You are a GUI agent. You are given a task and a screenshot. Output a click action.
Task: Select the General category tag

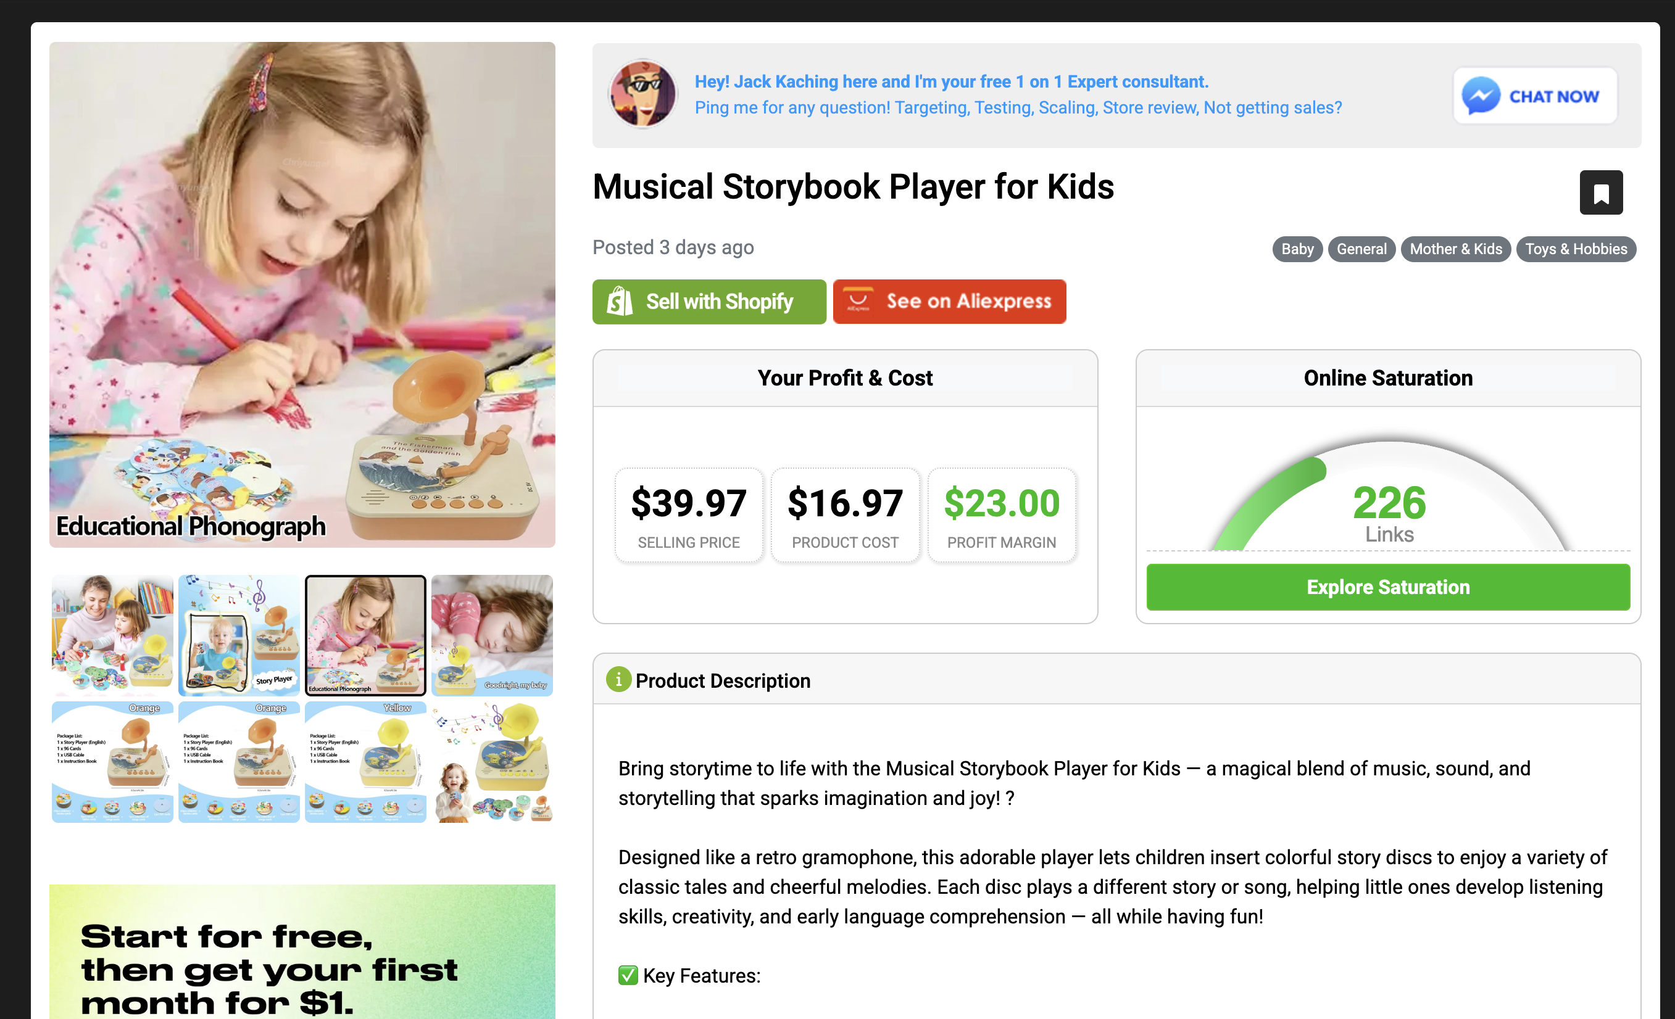1361,249
